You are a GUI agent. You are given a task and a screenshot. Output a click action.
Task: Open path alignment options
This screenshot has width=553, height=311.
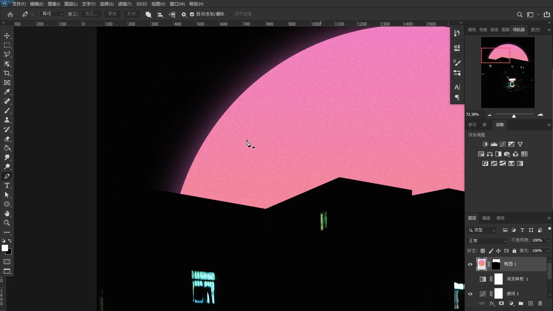coord(160,14)
